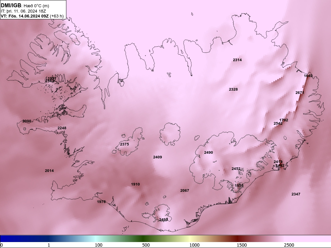
Task: Select the 1910 value label
Action: point(135,184)
